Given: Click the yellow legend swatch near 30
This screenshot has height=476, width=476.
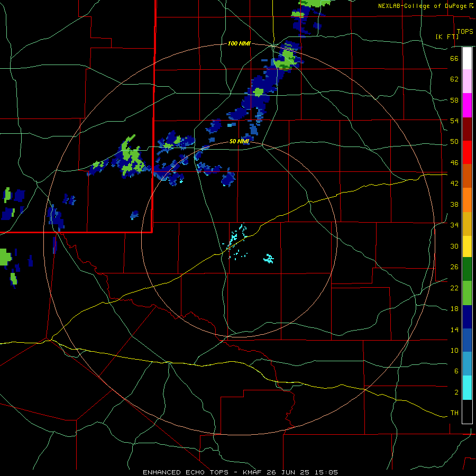Looking at the screenshot, I should [x=467, y=246].
